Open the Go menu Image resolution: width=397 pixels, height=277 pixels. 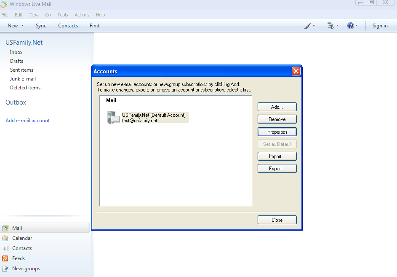(48, 15)
